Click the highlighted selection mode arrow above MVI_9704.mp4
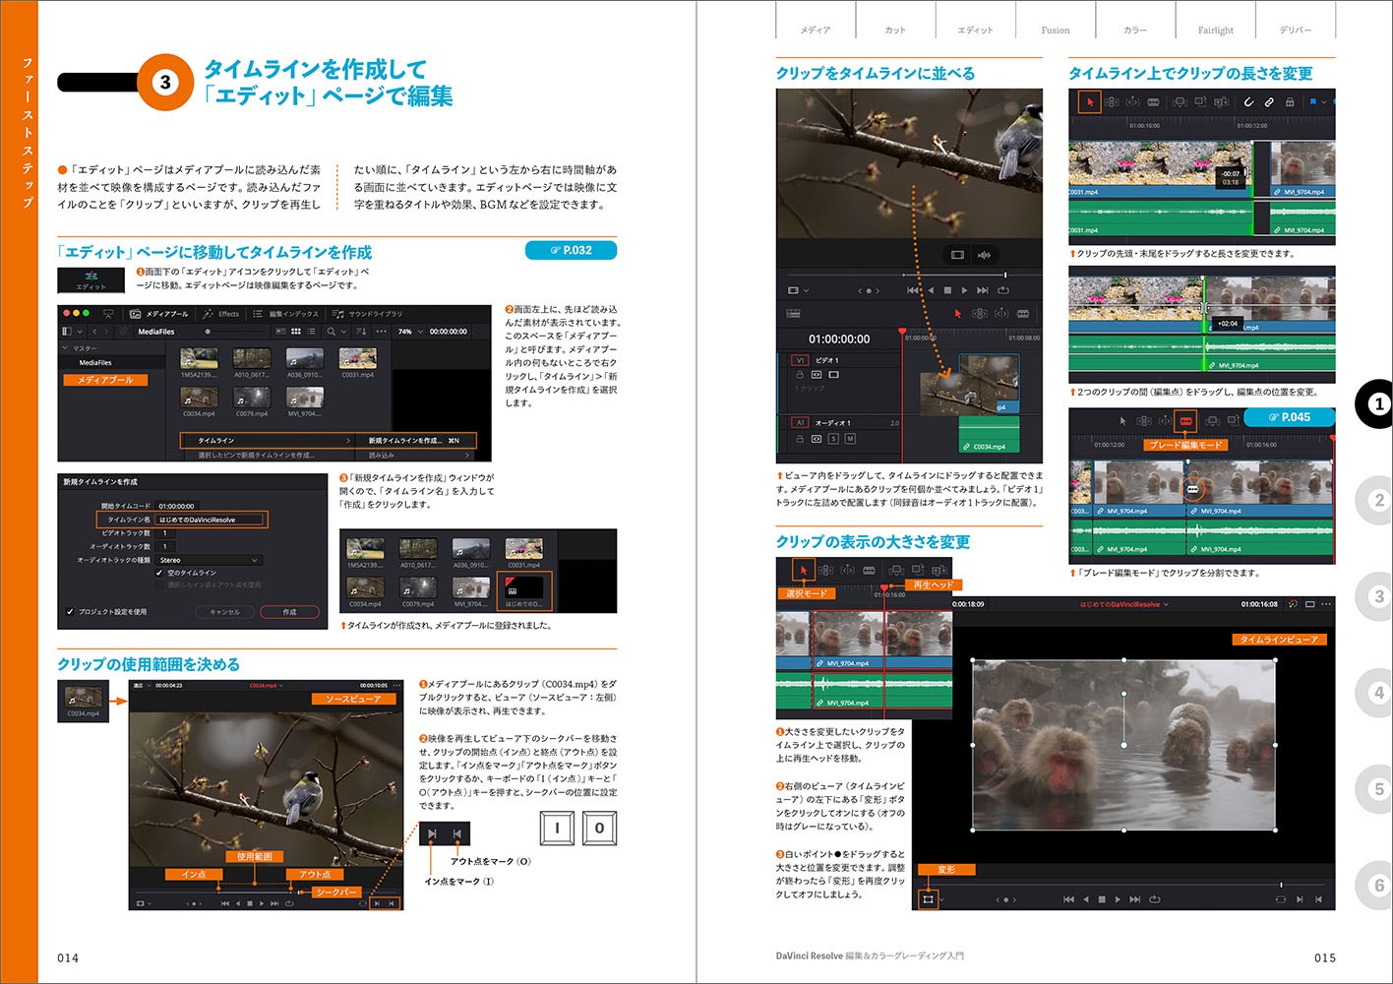1393x984 pixels. 803,570
